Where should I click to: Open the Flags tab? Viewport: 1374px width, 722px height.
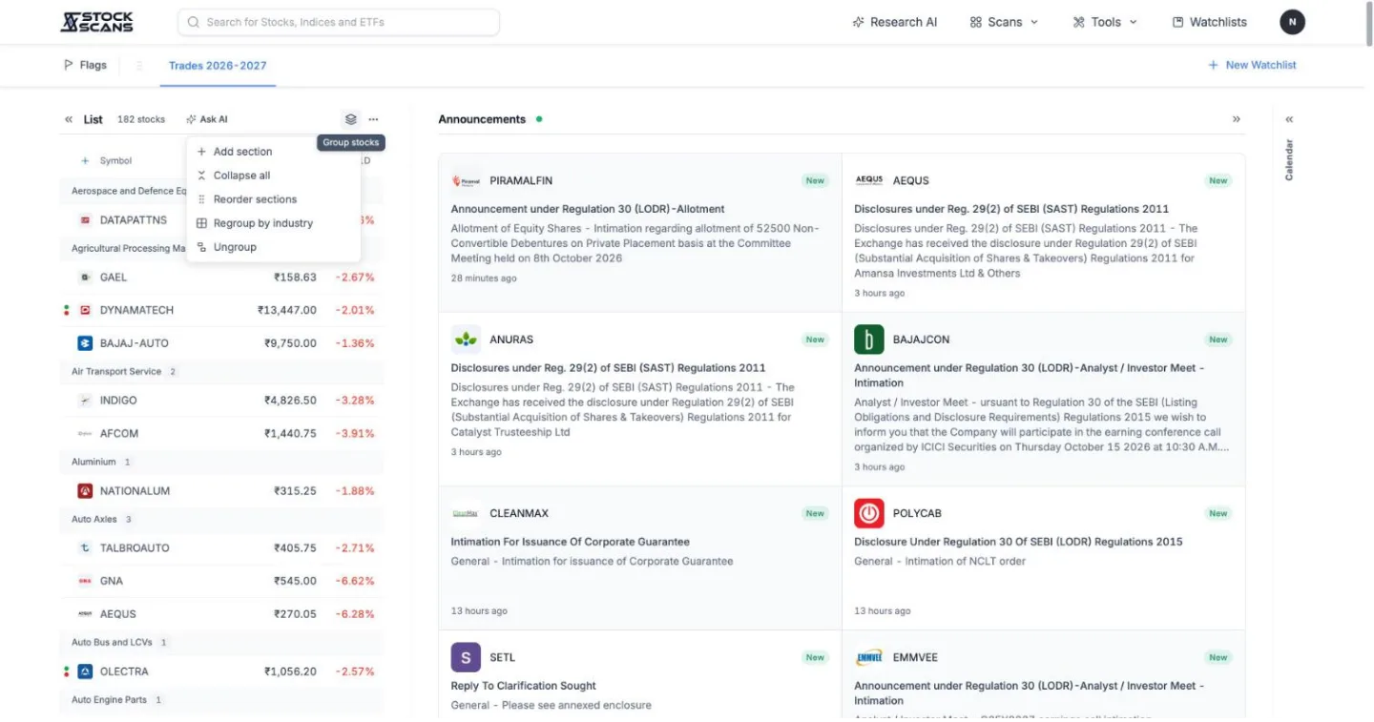[x=85, y=66]
